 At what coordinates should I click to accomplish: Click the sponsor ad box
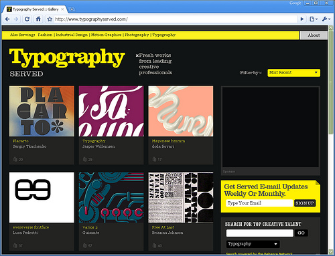tap(271, 127)
